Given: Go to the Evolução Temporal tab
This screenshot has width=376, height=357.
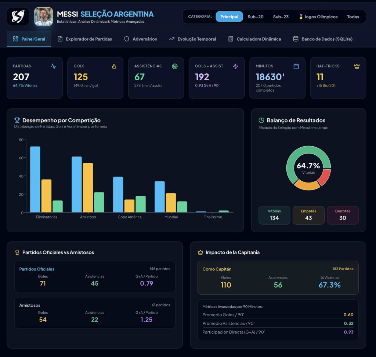Looking at the screenshot, I should coord(192,39).
